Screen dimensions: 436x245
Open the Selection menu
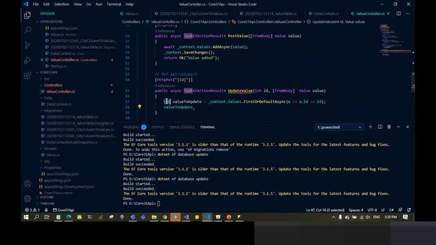point(61,4)
